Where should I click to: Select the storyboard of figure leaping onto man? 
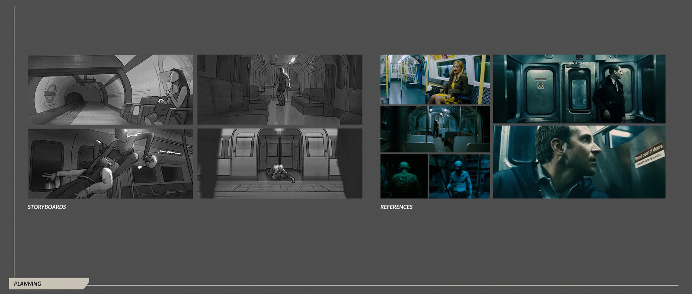[x=111, y=164]
